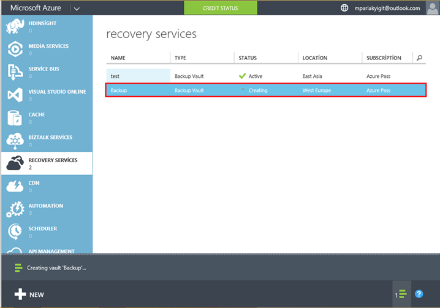Open the 'test' vault name

tap(115, 76)
